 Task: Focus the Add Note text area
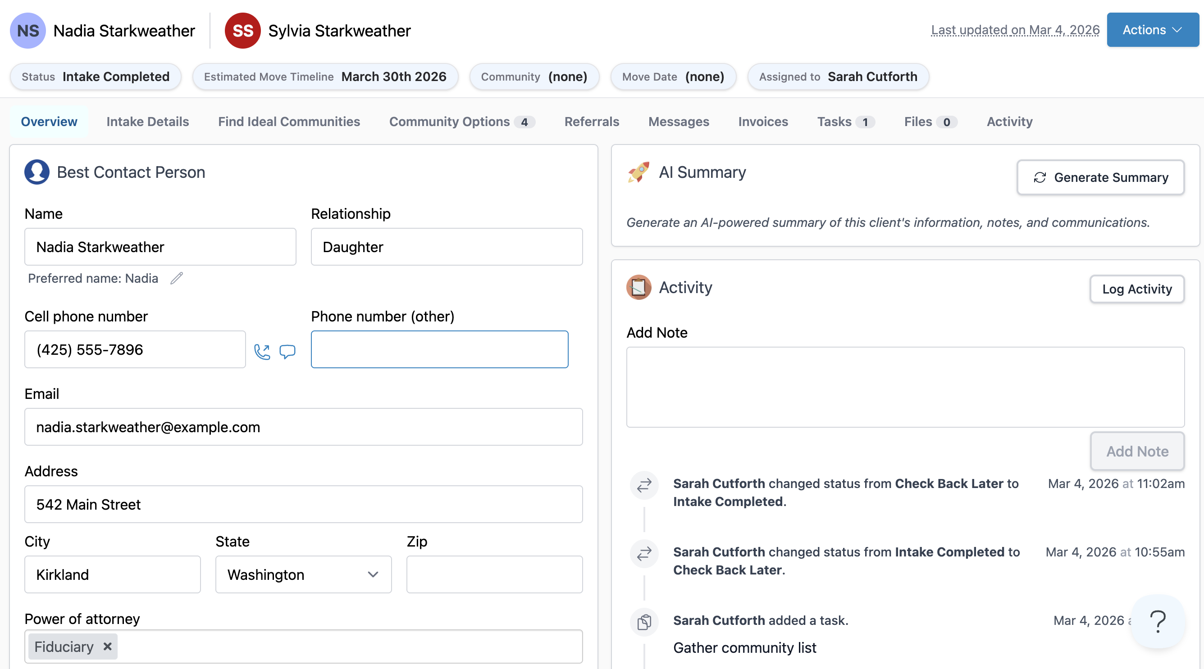pos(905,387)
